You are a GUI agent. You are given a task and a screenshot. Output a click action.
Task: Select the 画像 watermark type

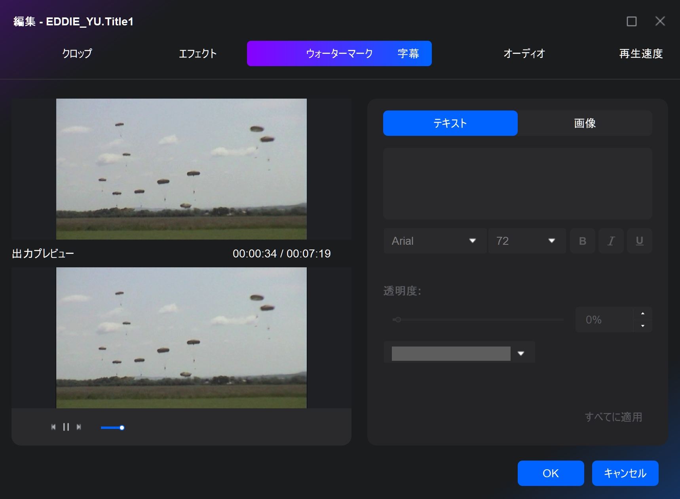585,123
